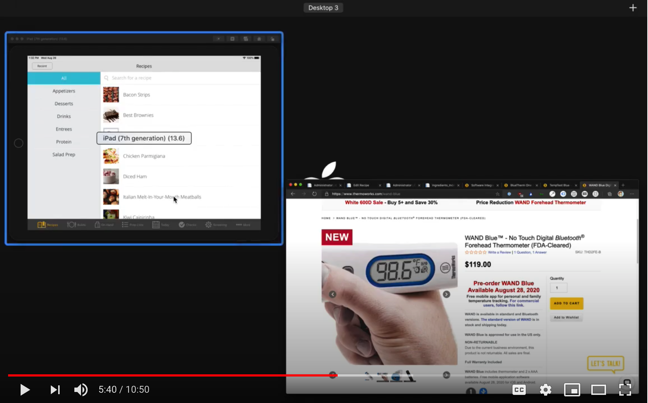Click the Search for a recipe field
This screenshot has width=648, height=403.
180,78
